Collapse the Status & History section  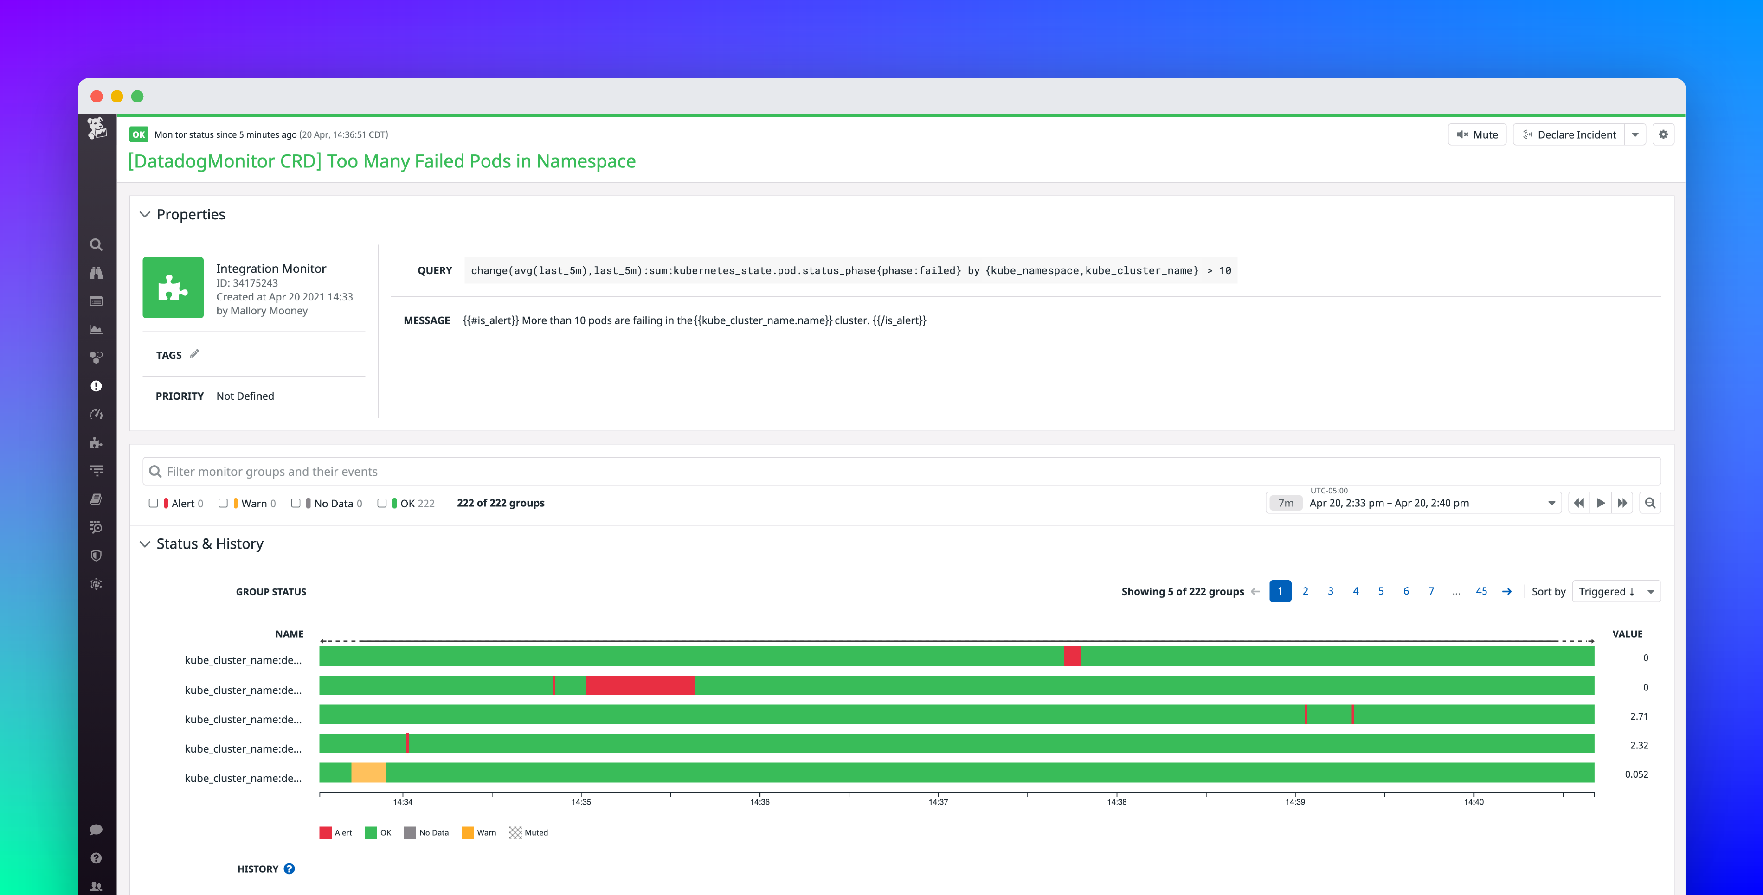click(x=145, y=544)
